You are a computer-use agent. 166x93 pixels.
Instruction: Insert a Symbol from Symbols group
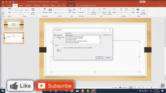point(127,11)
